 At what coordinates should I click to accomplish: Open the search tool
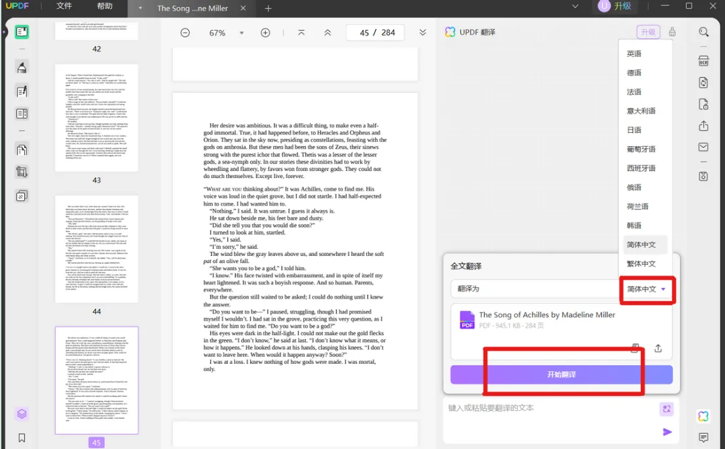(x=703, y=32)
